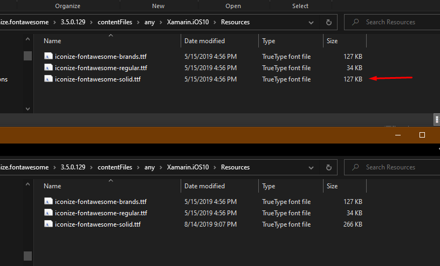Select iconize-fontawesome-regular.ttf name in lower window
The height and width of the screenshot is (266, 440).
[101, 213]
